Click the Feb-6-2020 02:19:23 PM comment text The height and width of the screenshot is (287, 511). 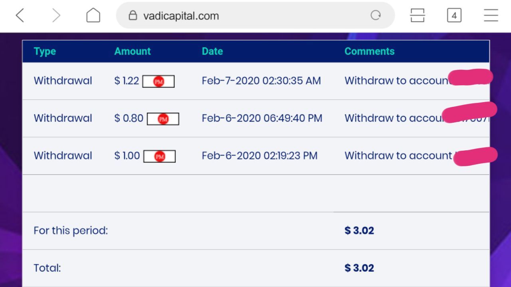pyautogui.click(x=398, y=156)
